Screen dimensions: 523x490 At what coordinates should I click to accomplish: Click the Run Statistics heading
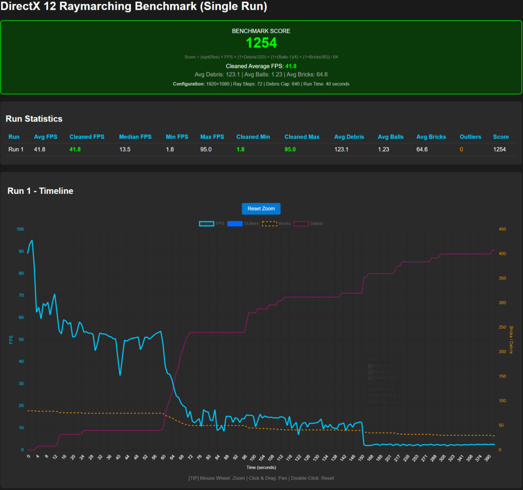[34, 119]
